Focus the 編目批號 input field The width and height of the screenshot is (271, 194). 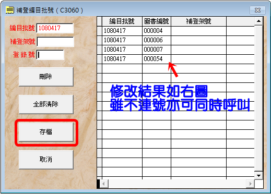[55, 28]
